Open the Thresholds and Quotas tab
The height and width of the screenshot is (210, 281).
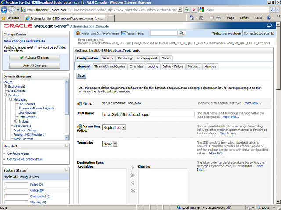(x=110, y=66)
